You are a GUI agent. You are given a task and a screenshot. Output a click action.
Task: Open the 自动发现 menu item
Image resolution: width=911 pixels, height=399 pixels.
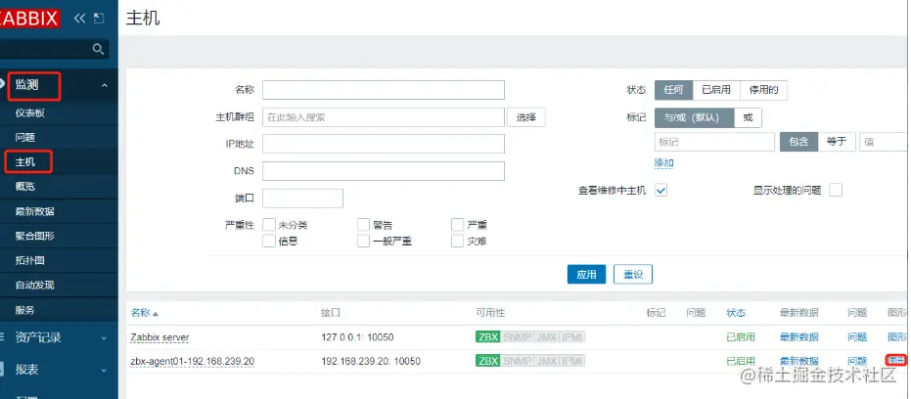[x=35, y=286]
